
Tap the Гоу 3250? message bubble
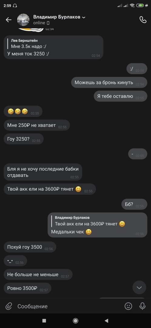24,139
